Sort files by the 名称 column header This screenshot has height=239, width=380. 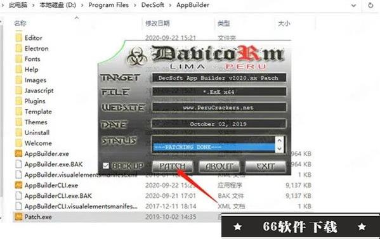20,23
